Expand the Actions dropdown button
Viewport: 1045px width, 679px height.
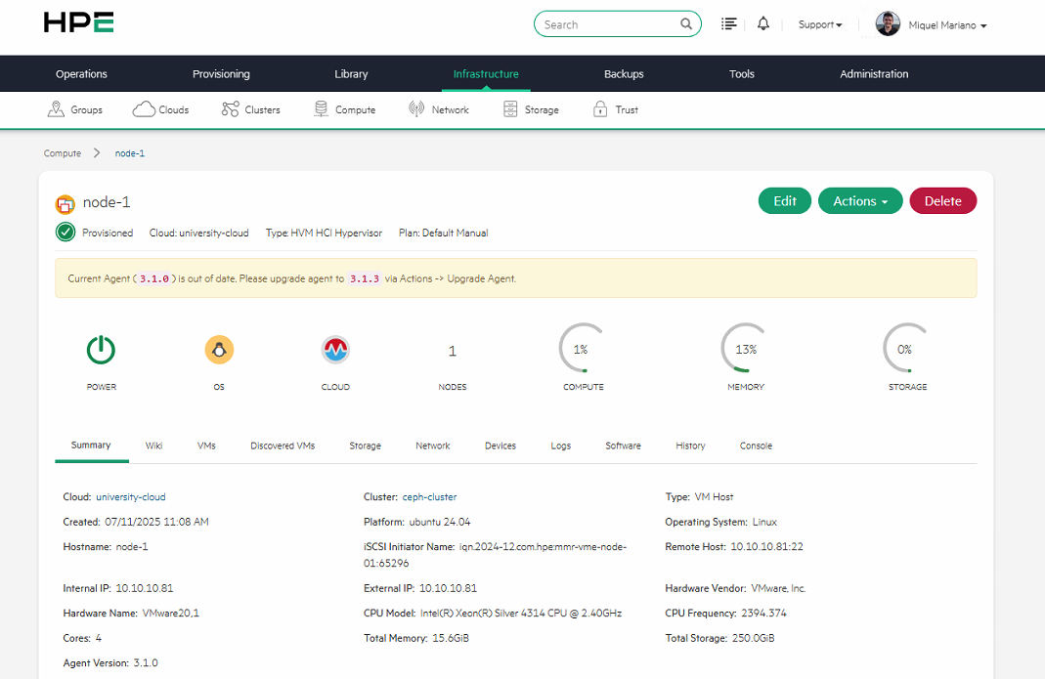(x=859, y=201)
